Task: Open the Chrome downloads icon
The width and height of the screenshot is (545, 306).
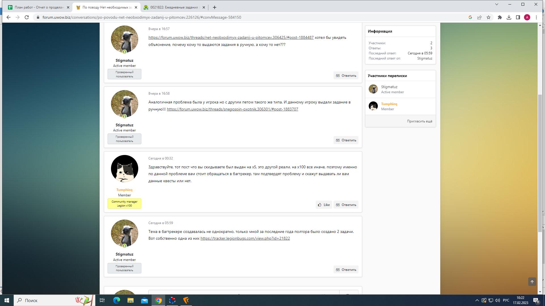Action: [x=509, y=17]
